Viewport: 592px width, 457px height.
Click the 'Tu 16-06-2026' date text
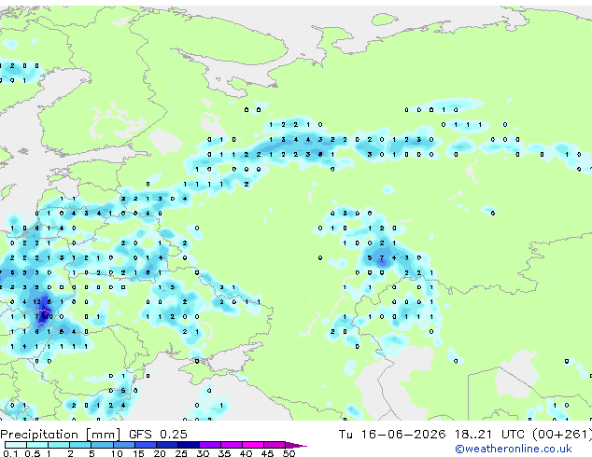(392, 435)
